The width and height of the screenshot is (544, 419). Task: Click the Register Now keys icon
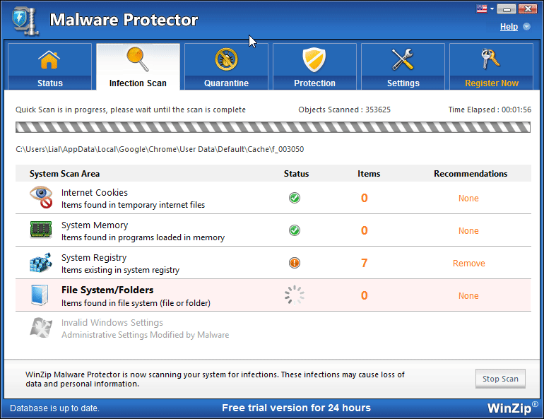click(490, 59)
